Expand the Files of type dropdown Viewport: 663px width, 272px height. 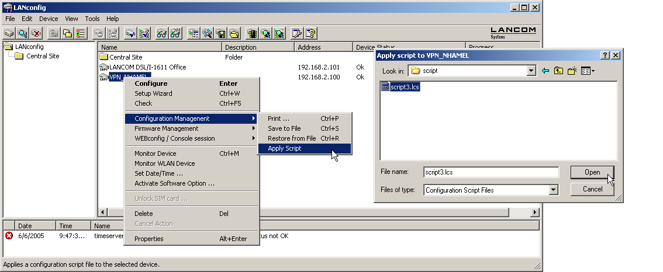553,190
